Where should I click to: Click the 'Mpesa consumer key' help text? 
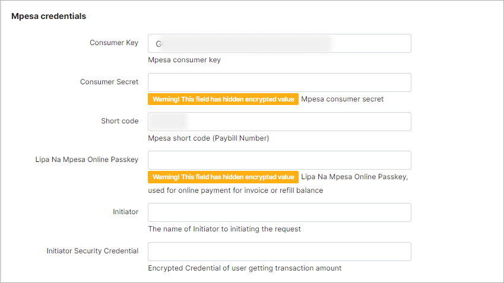point(184,60)
